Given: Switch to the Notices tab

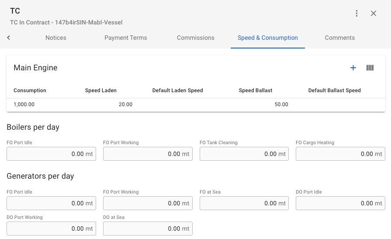Looking at the screenshot, I should coord(56,38).
